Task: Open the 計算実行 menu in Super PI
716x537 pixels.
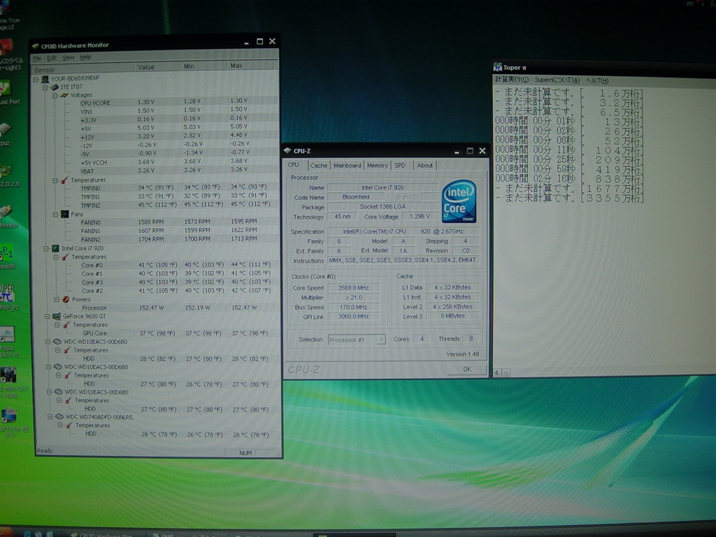Action: pos(512,80)
